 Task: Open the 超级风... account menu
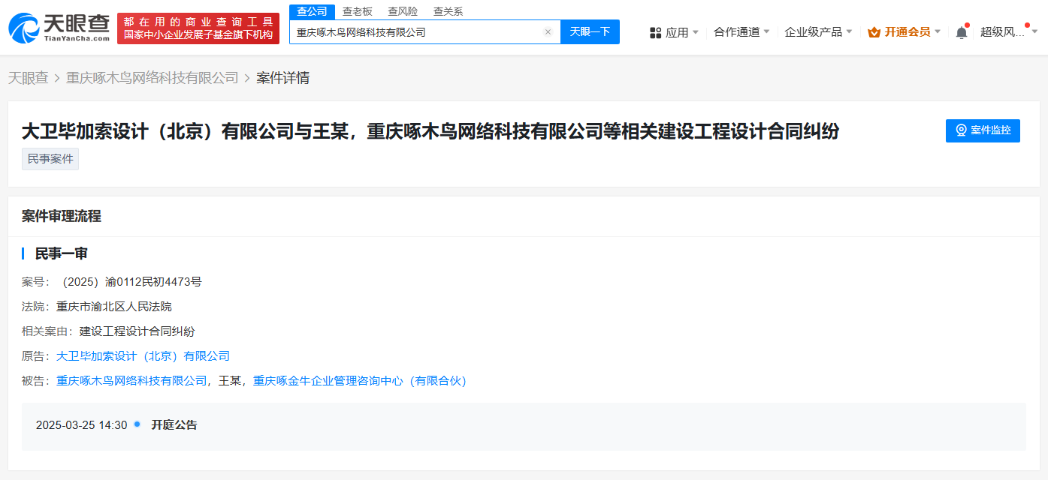[1010, 32]
